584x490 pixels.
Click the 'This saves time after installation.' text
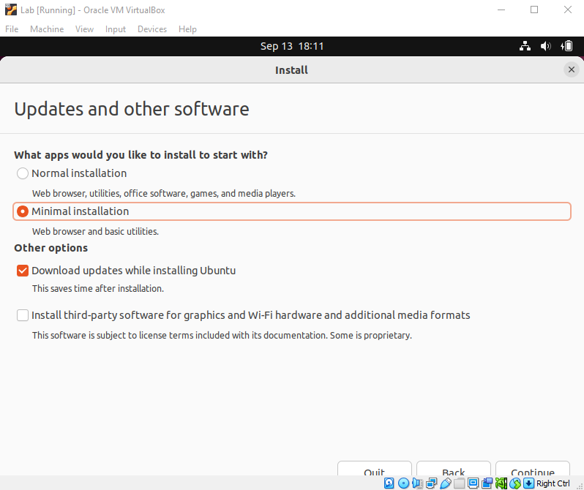pos(98,289)
